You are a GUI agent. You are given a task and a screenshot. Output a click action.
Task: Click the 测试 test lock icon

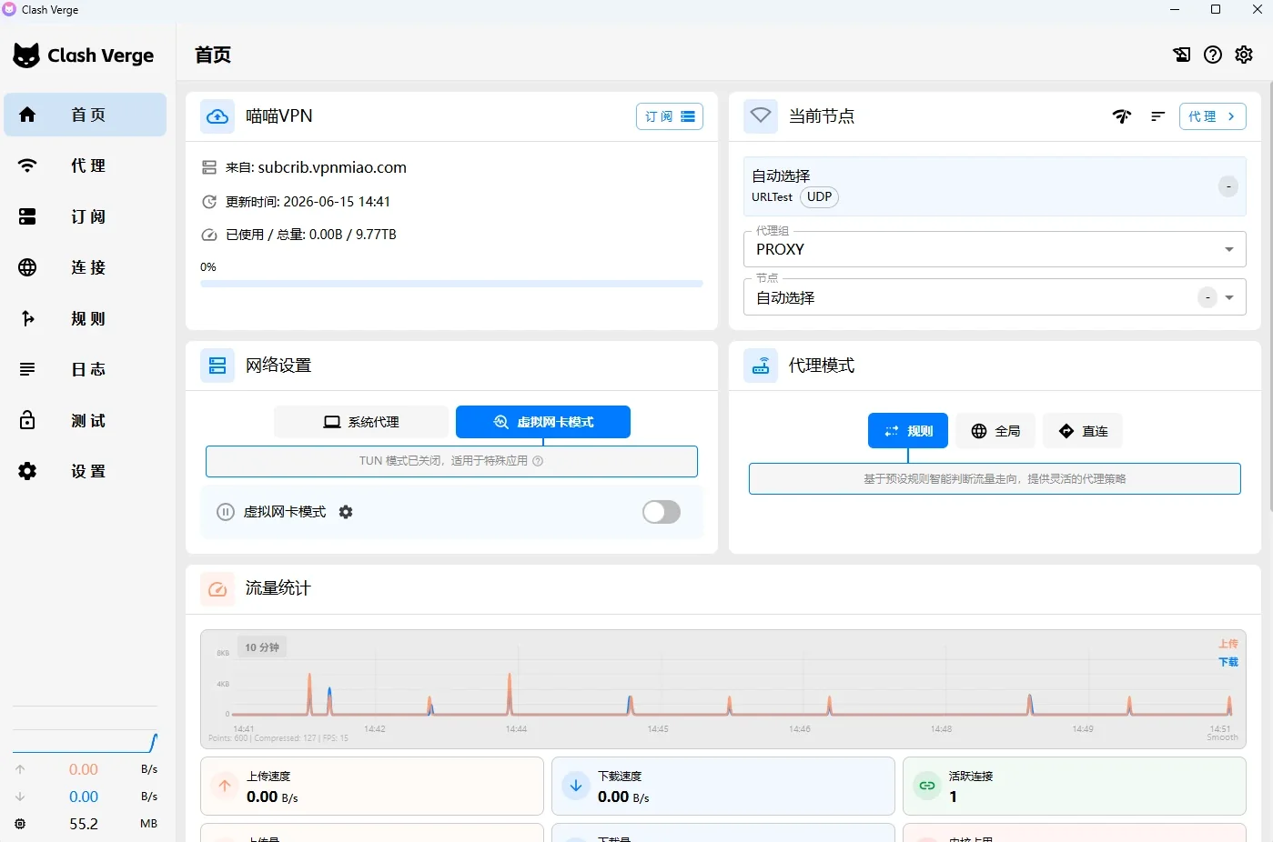coord(27,420)
